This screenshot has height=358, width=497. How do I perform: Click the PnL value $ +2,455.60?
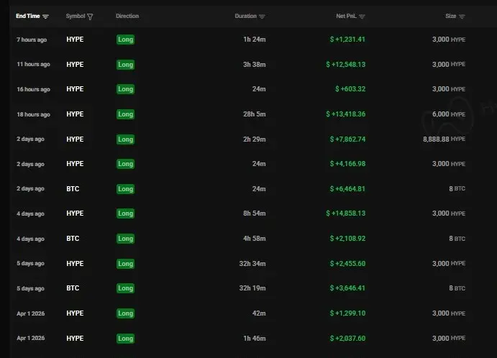[x=347, y=264]
